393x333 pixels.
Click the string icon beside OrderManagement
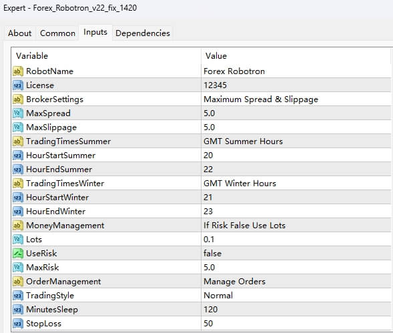pyautogui.click(x=18, y=282)
